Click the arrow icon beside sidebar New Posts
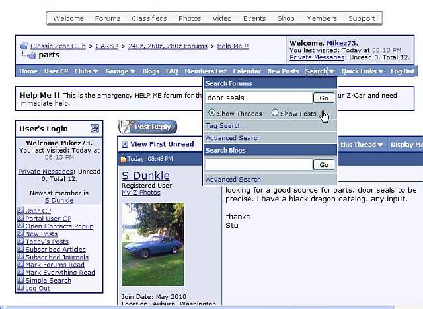Image resolution: width=423 pixels, height=309 pixels. point(20,234)
